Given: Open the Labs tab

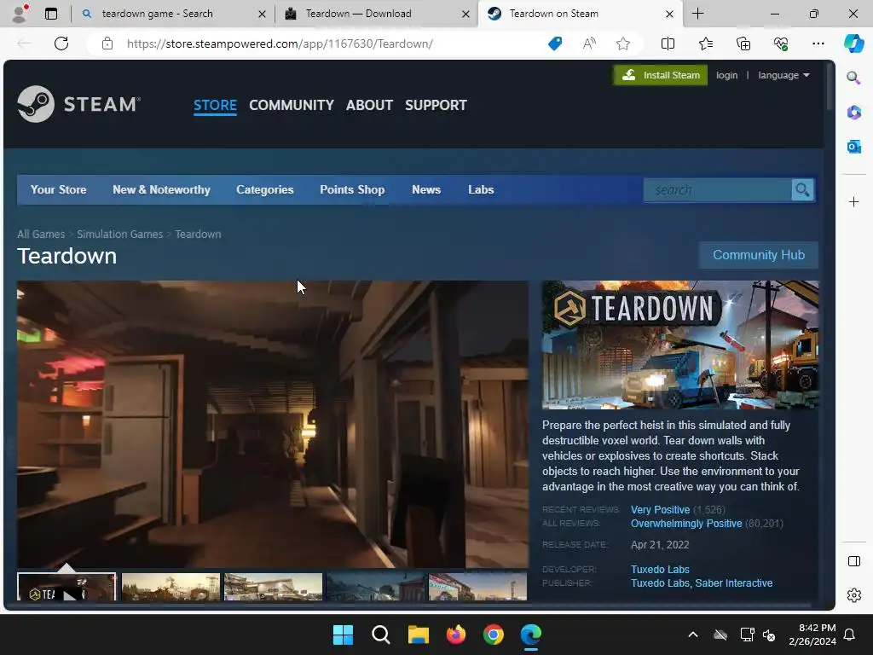Looking at the screenshot, I should click(x=481, y=190).
